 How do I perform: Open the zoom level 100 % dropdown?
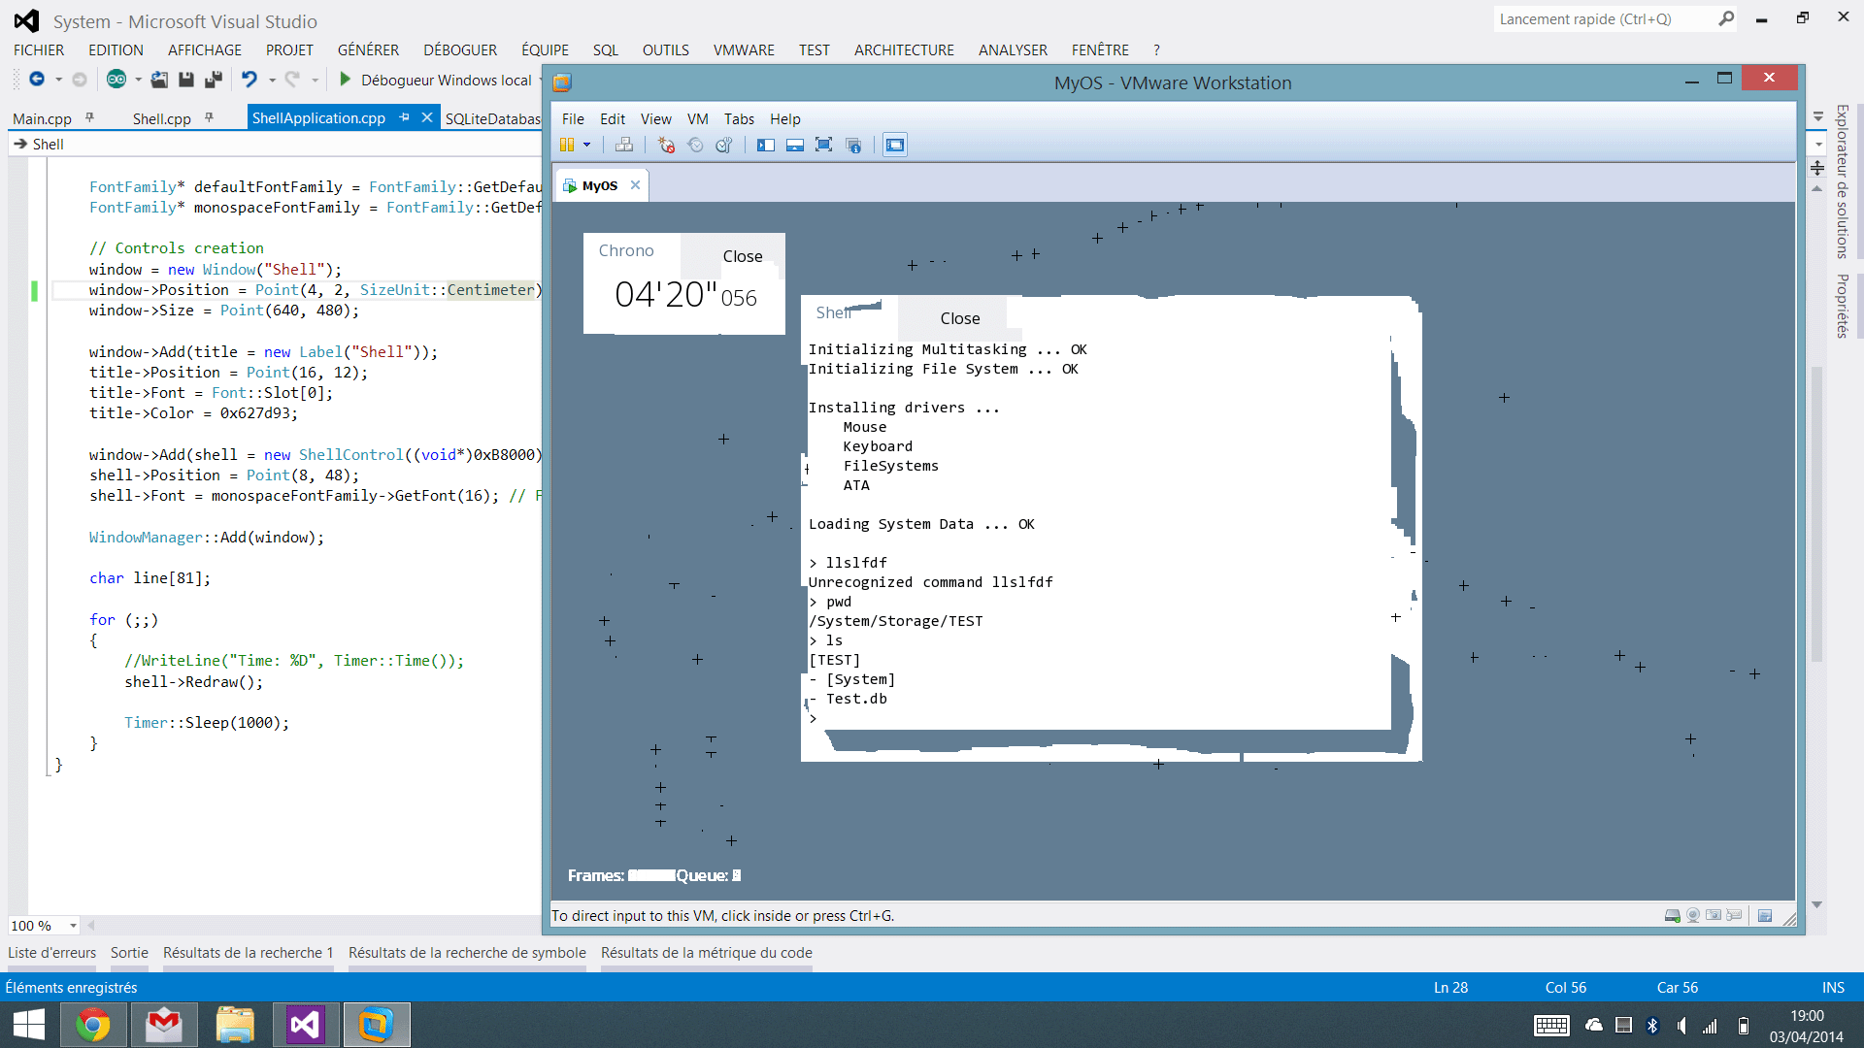coord(73,926)
